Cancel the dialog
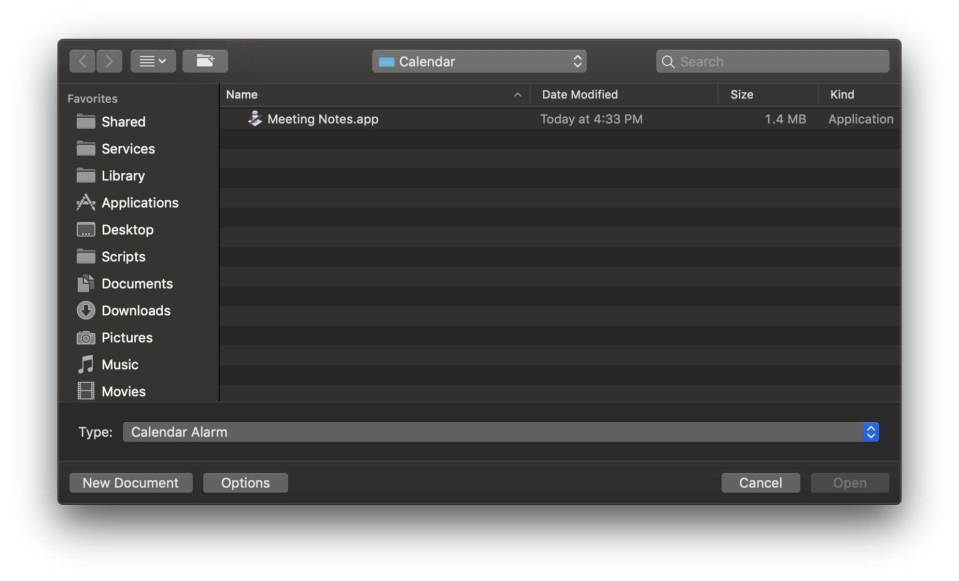The height and width of the screenshot is (581, 959). point(760,482)
